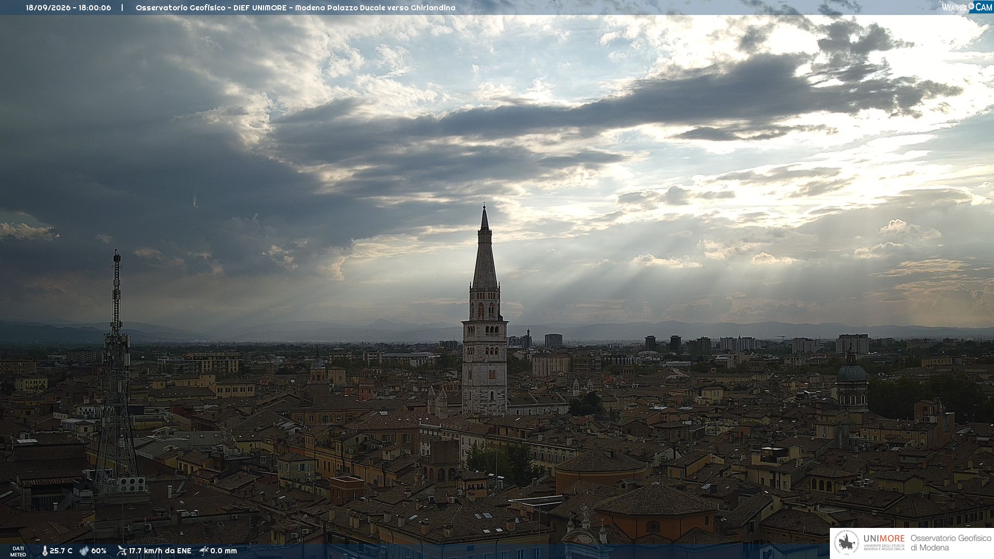Open the Weather CAM logo link
Viewport: 994px width, 559px height.
[967, 7]
